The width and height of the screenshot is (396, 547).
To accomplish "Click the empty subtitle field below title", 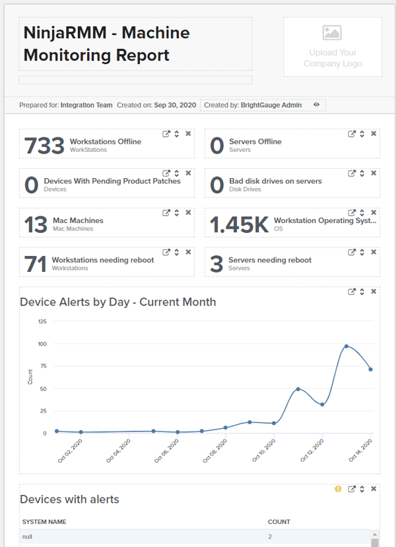I will coord(135,80).
